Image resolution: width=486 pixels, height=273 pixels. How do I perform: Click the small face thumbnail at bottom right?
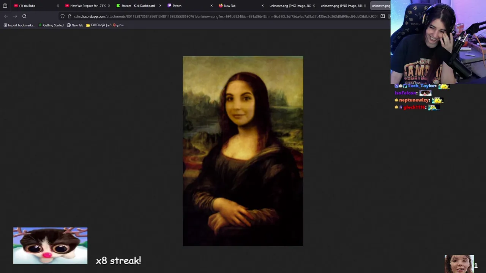(459, 264)
